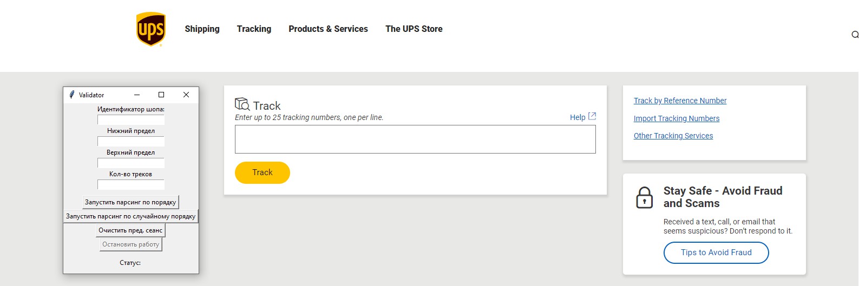
Task: Click the package Track icon
Action: pos(242,104)
